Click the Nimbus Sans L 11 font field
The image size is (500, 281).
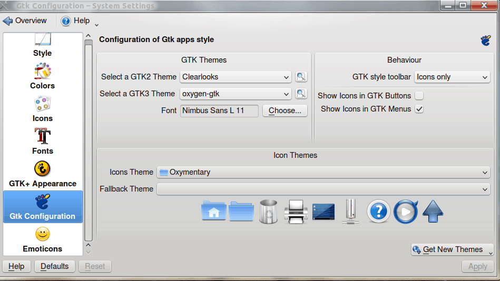[x=219, y=111]
